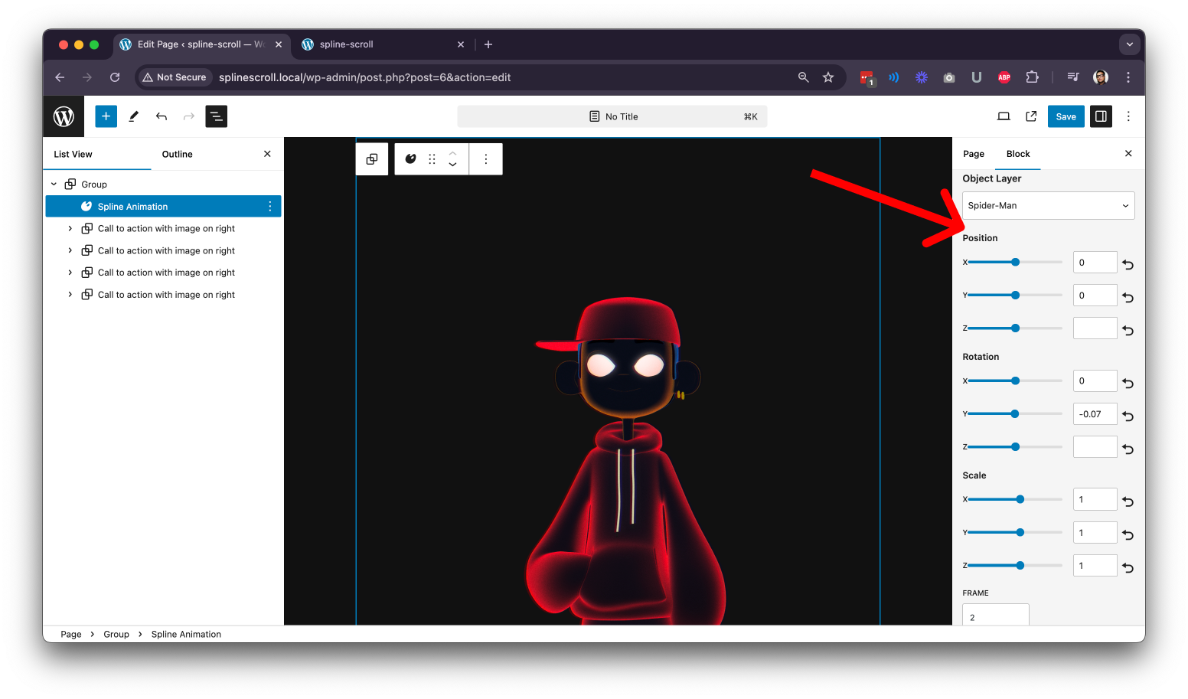Select the parent Group block icon

[372, 159]
